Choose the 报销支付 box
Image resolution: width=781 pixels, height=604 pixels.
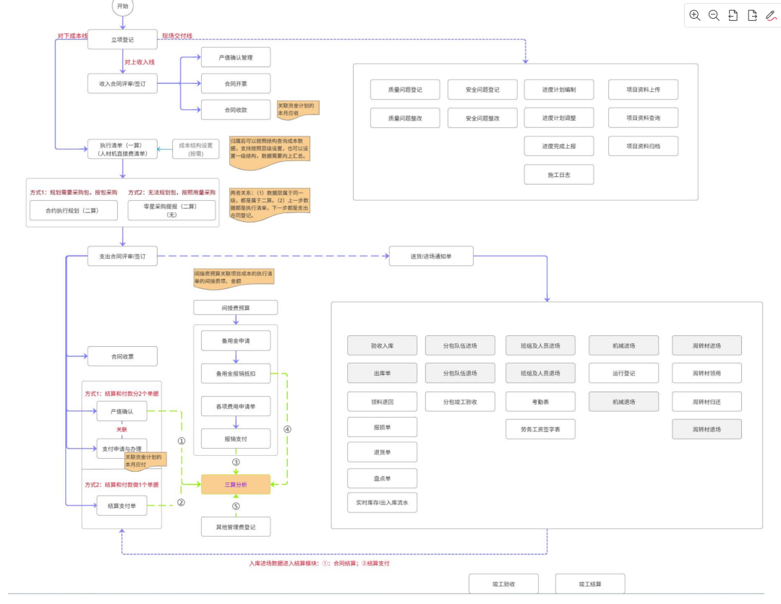tap(236, 439)
